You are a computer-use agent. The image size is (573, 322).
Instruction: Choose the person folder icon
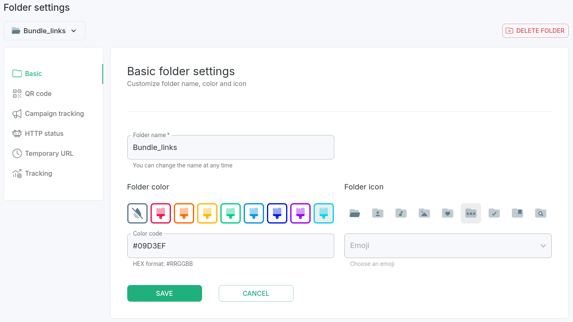[378, 213]
